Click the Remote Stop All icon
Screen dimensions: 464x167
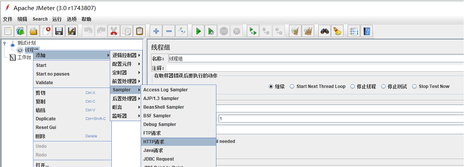point(266,31)
